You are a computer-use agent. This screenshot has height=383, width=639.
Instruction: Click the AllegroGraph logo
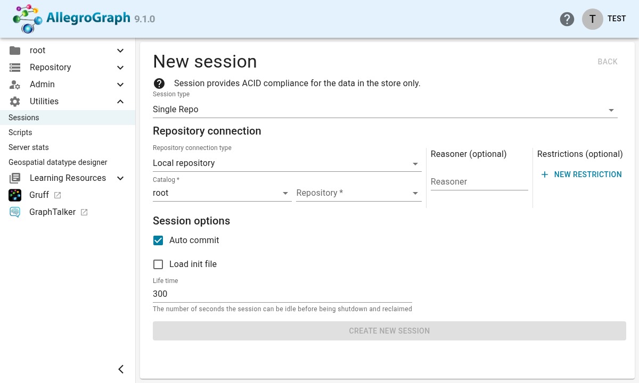tap(72, 19)
